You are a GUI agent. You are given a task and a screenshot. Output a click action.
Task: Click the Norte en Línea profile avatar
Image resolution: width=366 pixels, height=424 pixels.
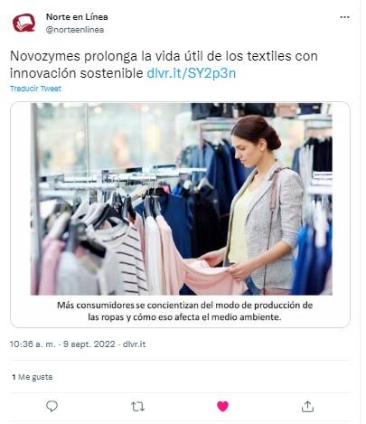point(23,23)
